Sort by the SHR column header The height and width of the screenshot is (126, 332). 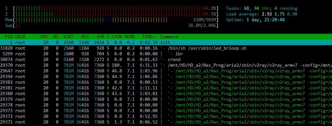click(x=100, y=37)
